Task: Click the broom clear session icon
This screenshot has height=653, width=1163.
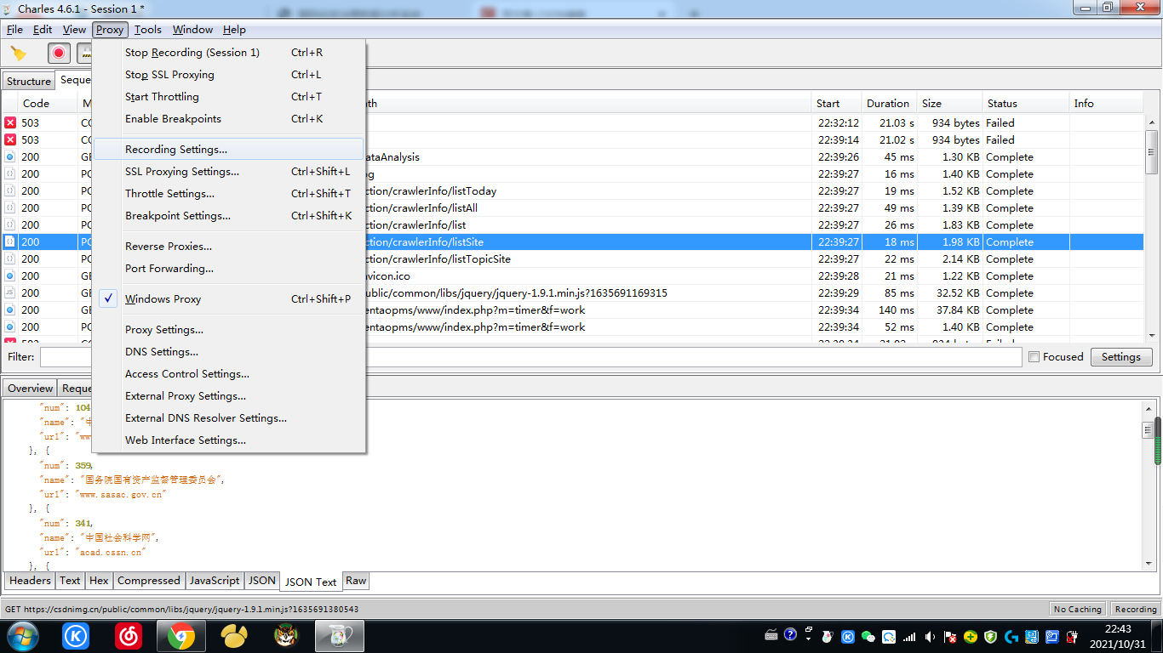Action: coord(19,53)
